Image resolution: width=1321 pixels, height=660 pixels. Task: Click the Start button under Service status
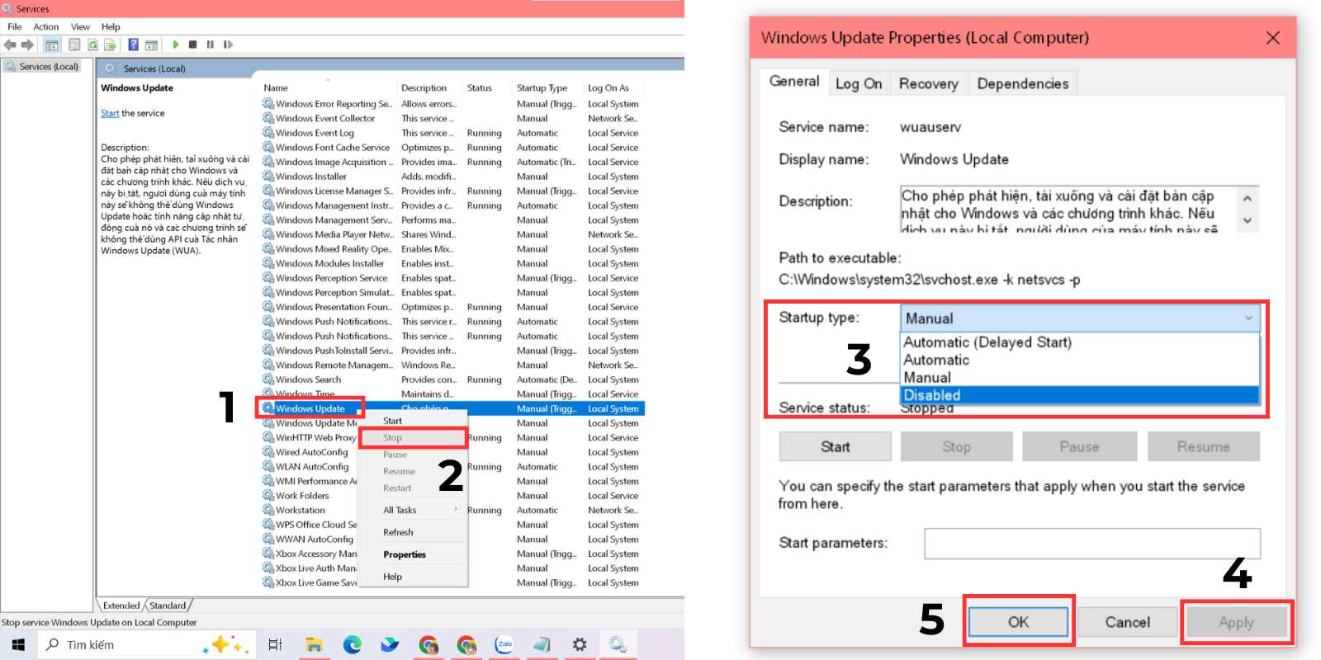click(836, 446)
